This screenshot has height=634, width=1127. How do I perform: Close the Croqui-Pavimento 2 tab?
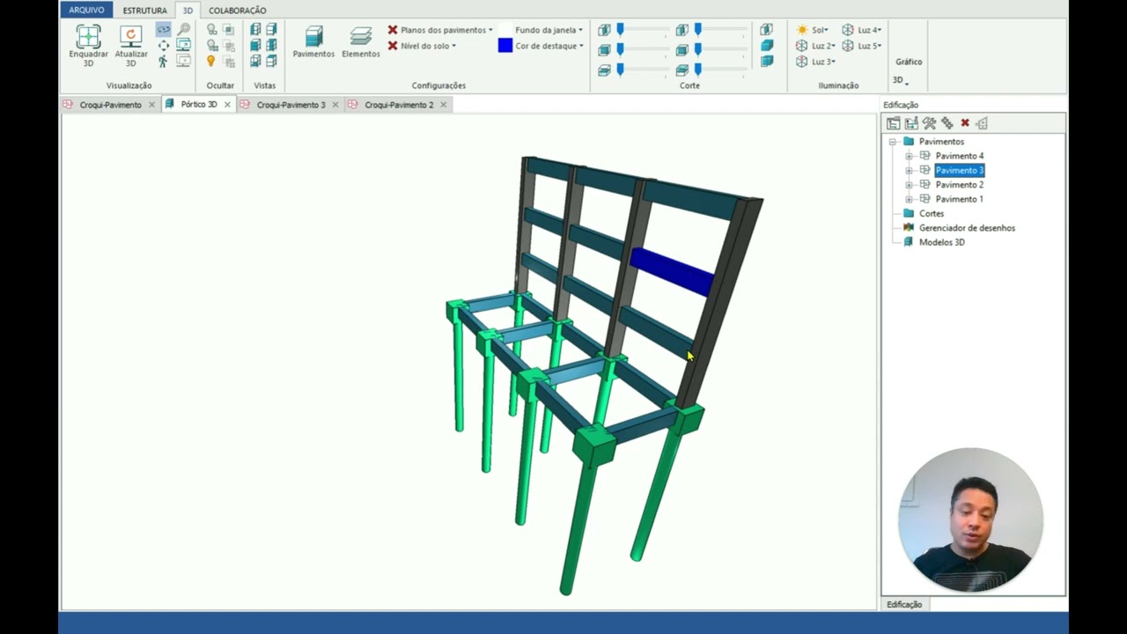click(x=443, y=105)
